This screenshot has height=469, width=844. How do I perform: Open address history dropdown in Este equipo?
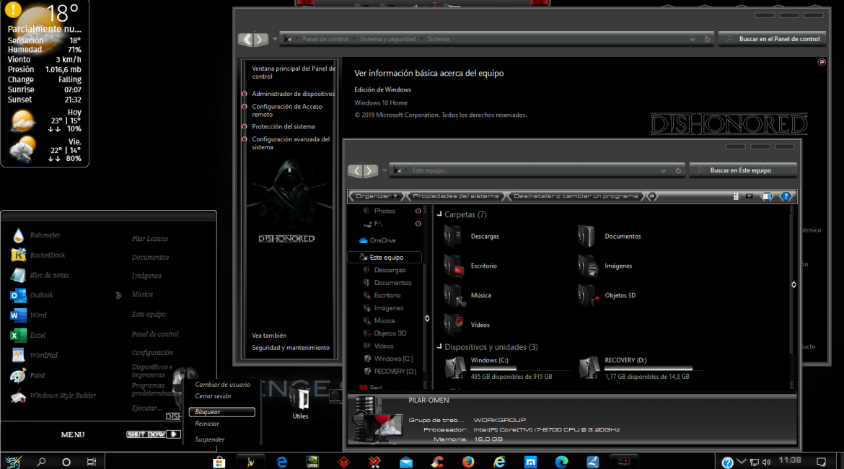coord(664,171)
